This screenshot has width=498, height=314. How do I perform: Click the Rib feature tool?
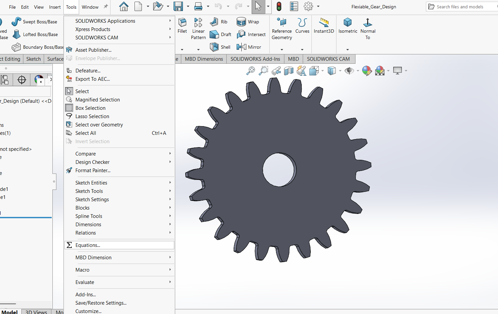coord(219,22)
